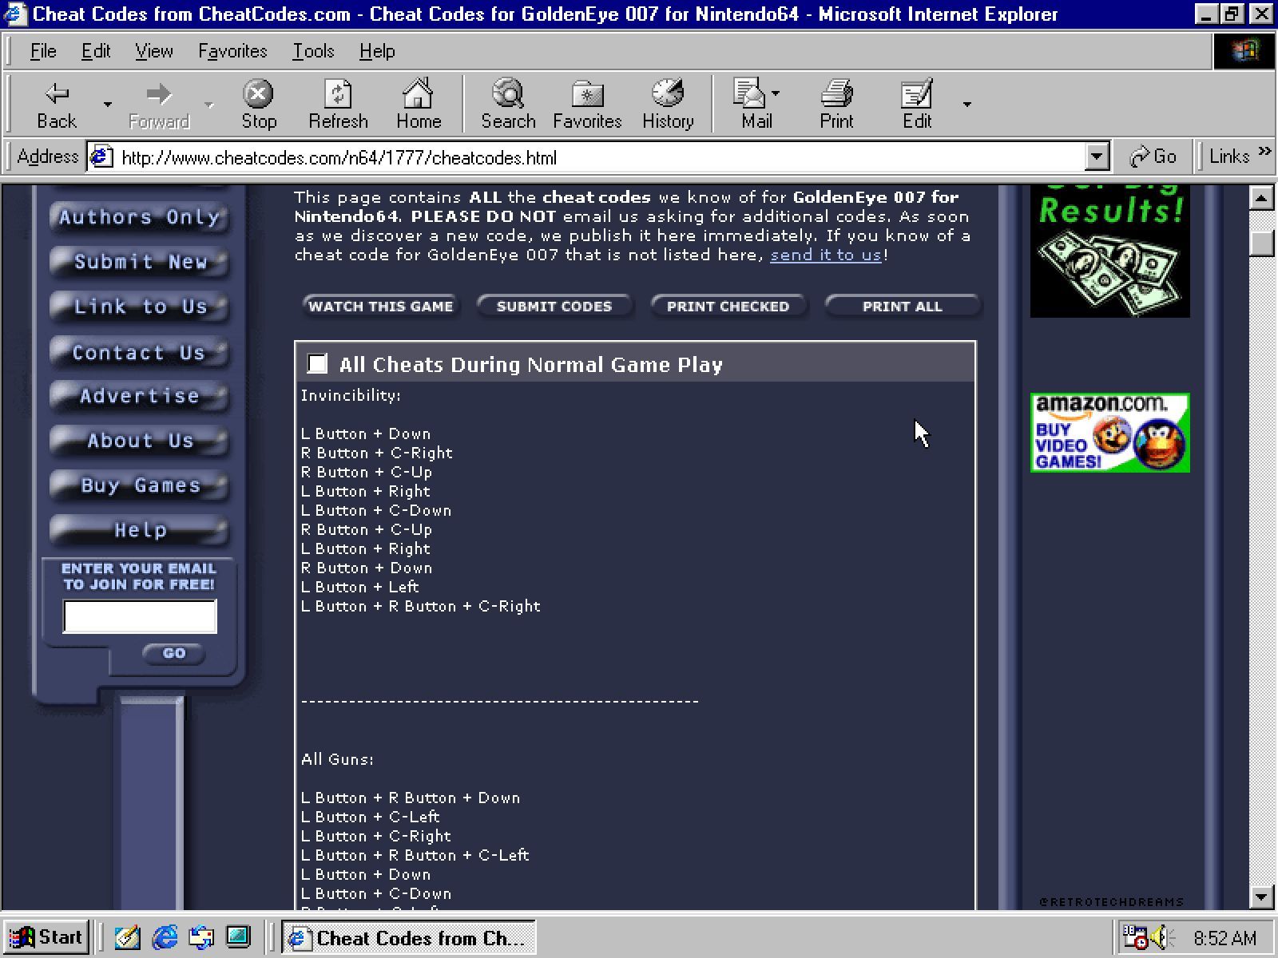Click the email signup text field
1278x958 pixels.
point(140,616)
